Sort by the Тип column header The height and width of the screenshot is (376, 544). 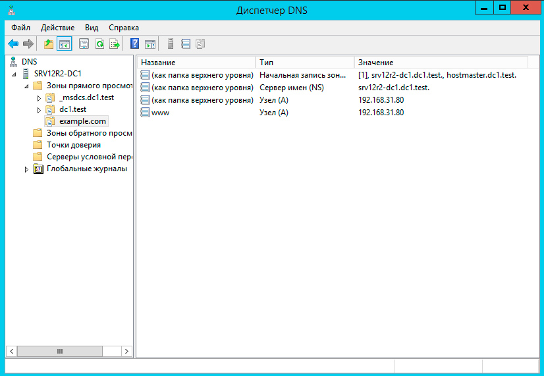[x=304, y=62]
